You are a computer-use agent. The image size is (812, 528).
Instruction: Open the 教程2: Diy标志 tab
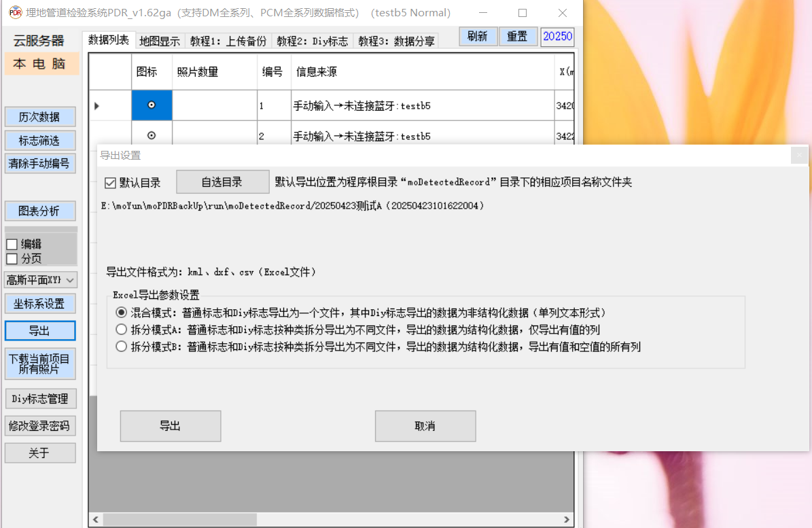tap(312, 41)
